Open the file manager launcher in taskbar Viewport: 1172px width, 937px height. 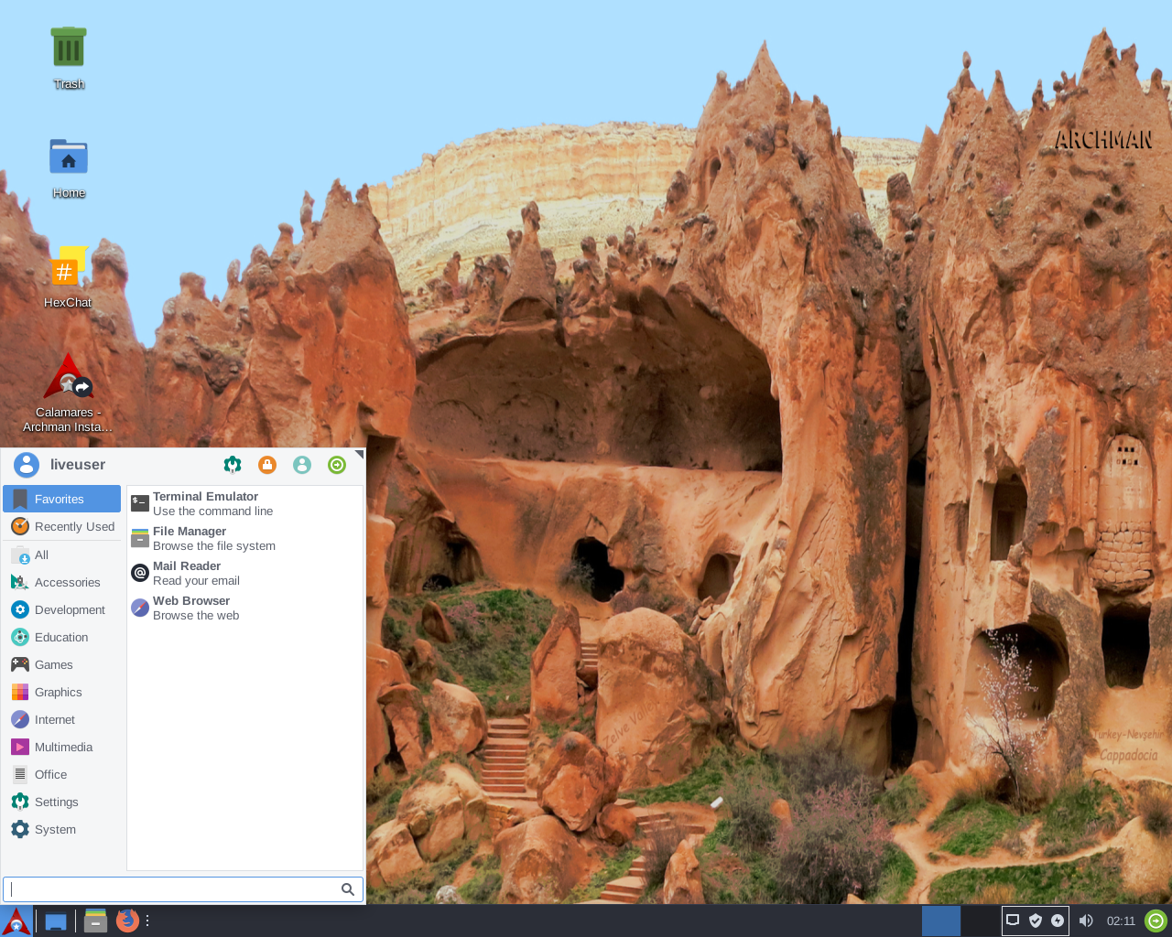point(95,921)
